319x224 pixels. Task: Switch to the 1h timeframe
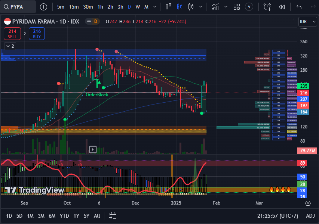click(x=100, y=7)
